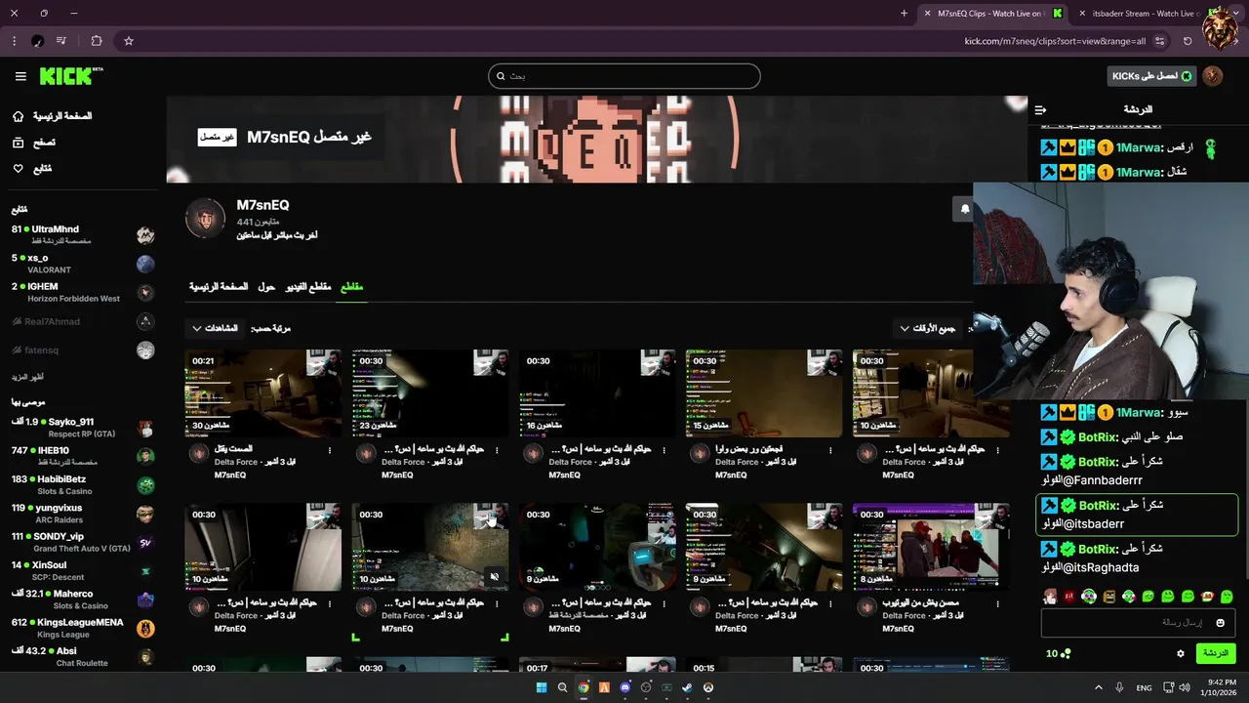
Task: Click the notification bell on M7snEQ channel
Action: 965,209
